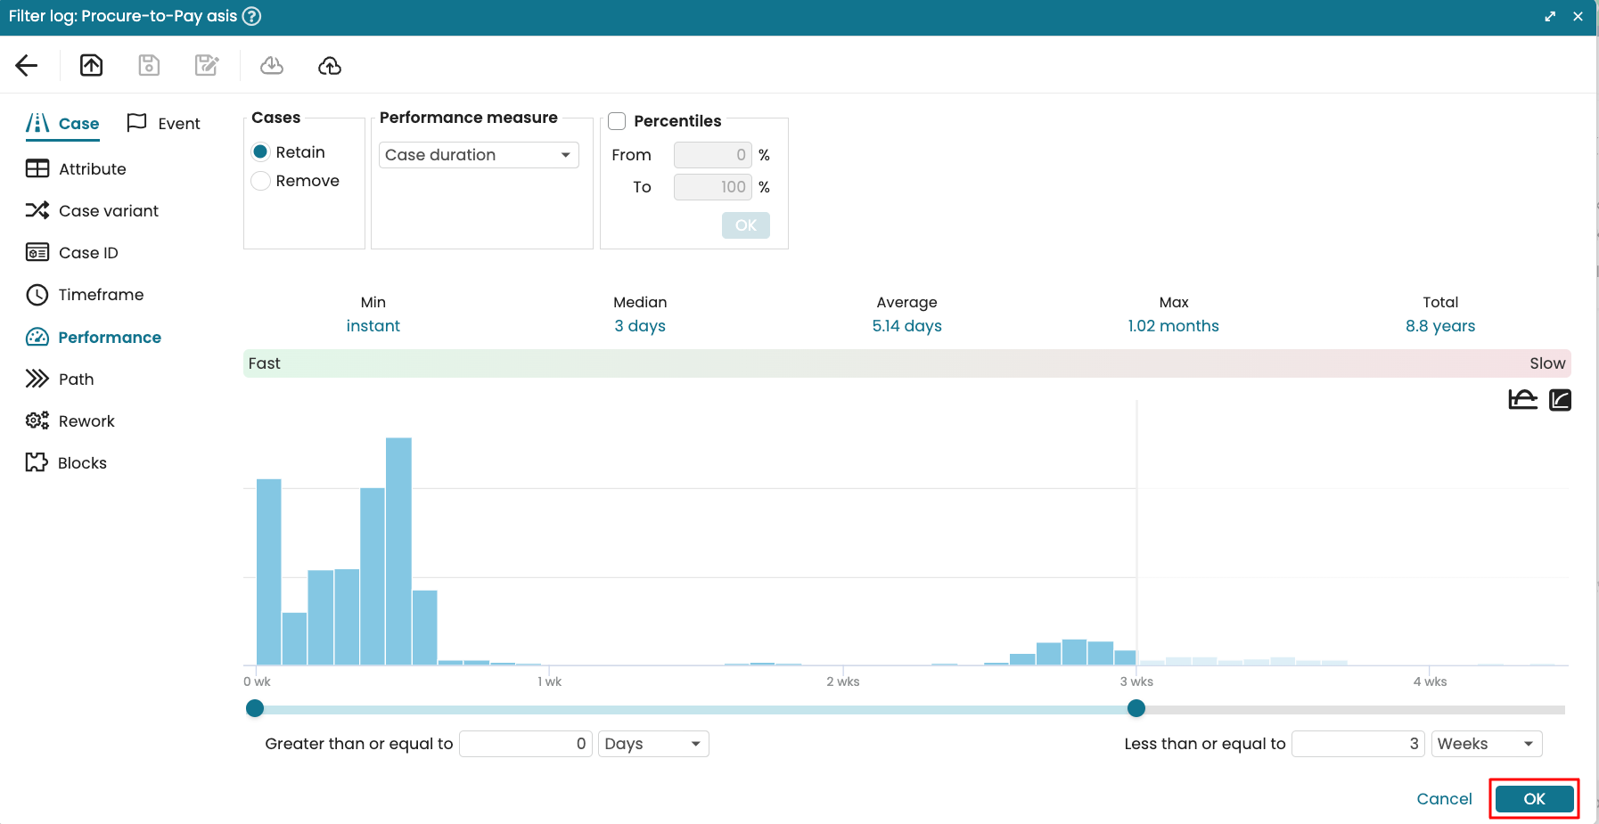Open the help question mark icon

pos(252,16)
